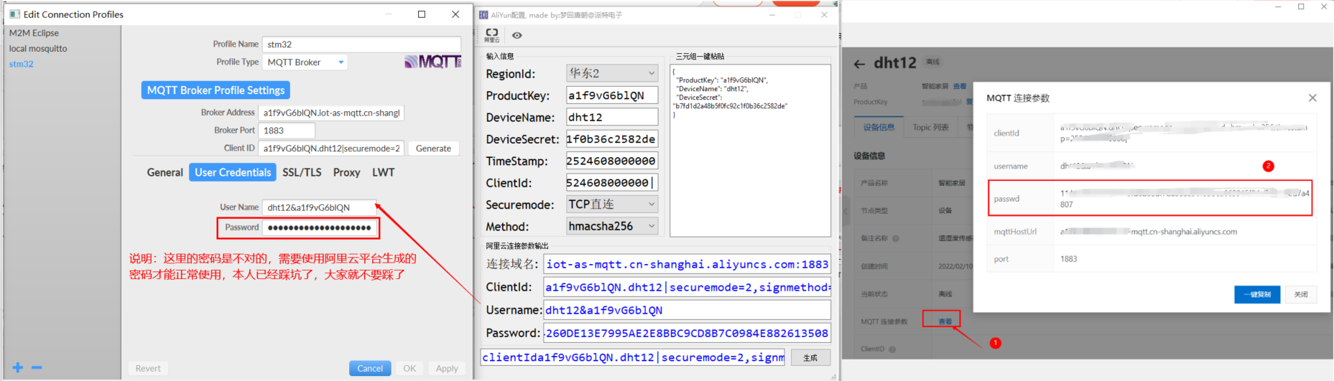Click the Username output field dht12&a1f9vG6blQN
The width and height of the screenshot is (1334, 381).
click(x=687, y=310)
